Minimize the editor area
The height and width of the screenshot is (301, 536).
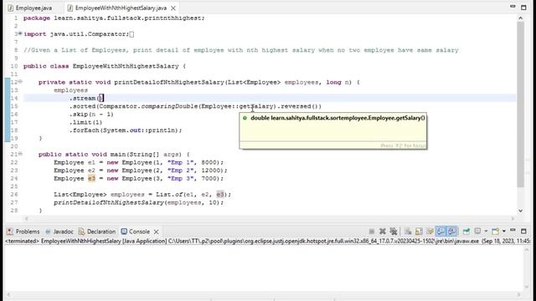[x=513, y=7]
